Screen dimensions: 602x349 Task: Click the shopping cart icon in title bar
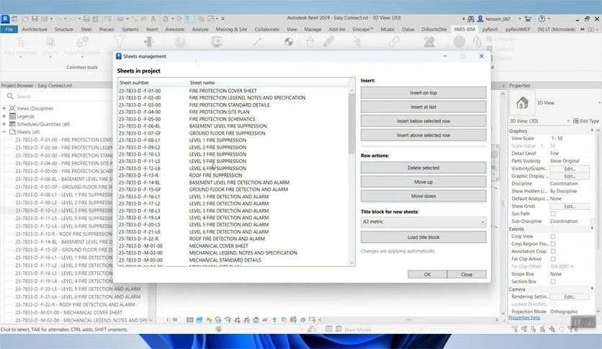coord(528,19)
